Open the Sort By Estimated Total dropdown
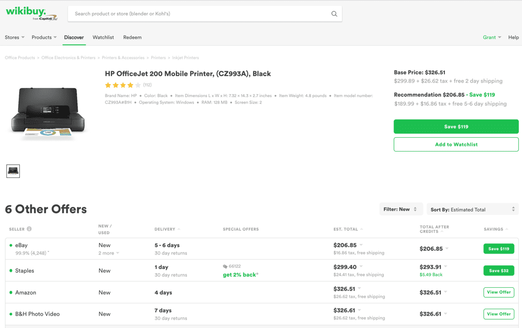 point(472,208)
